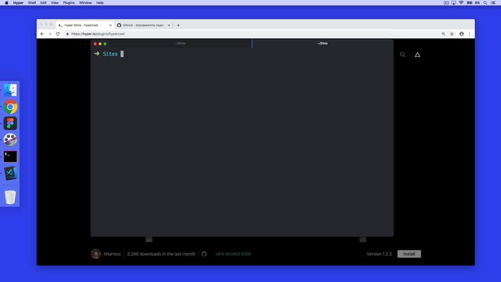
Task: Click the GitHub icon beside View Source Code
Action: 205,254
